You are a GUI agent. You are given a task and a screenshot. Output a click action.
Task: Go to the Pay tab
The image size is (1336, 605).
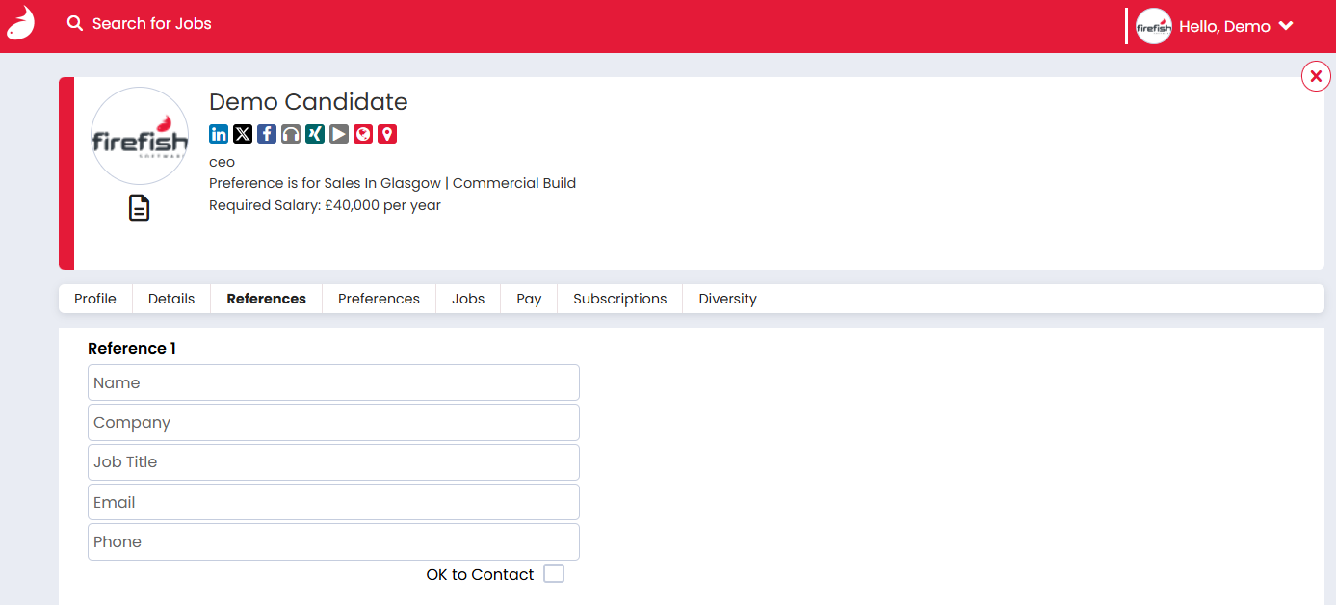coord(529,299)
